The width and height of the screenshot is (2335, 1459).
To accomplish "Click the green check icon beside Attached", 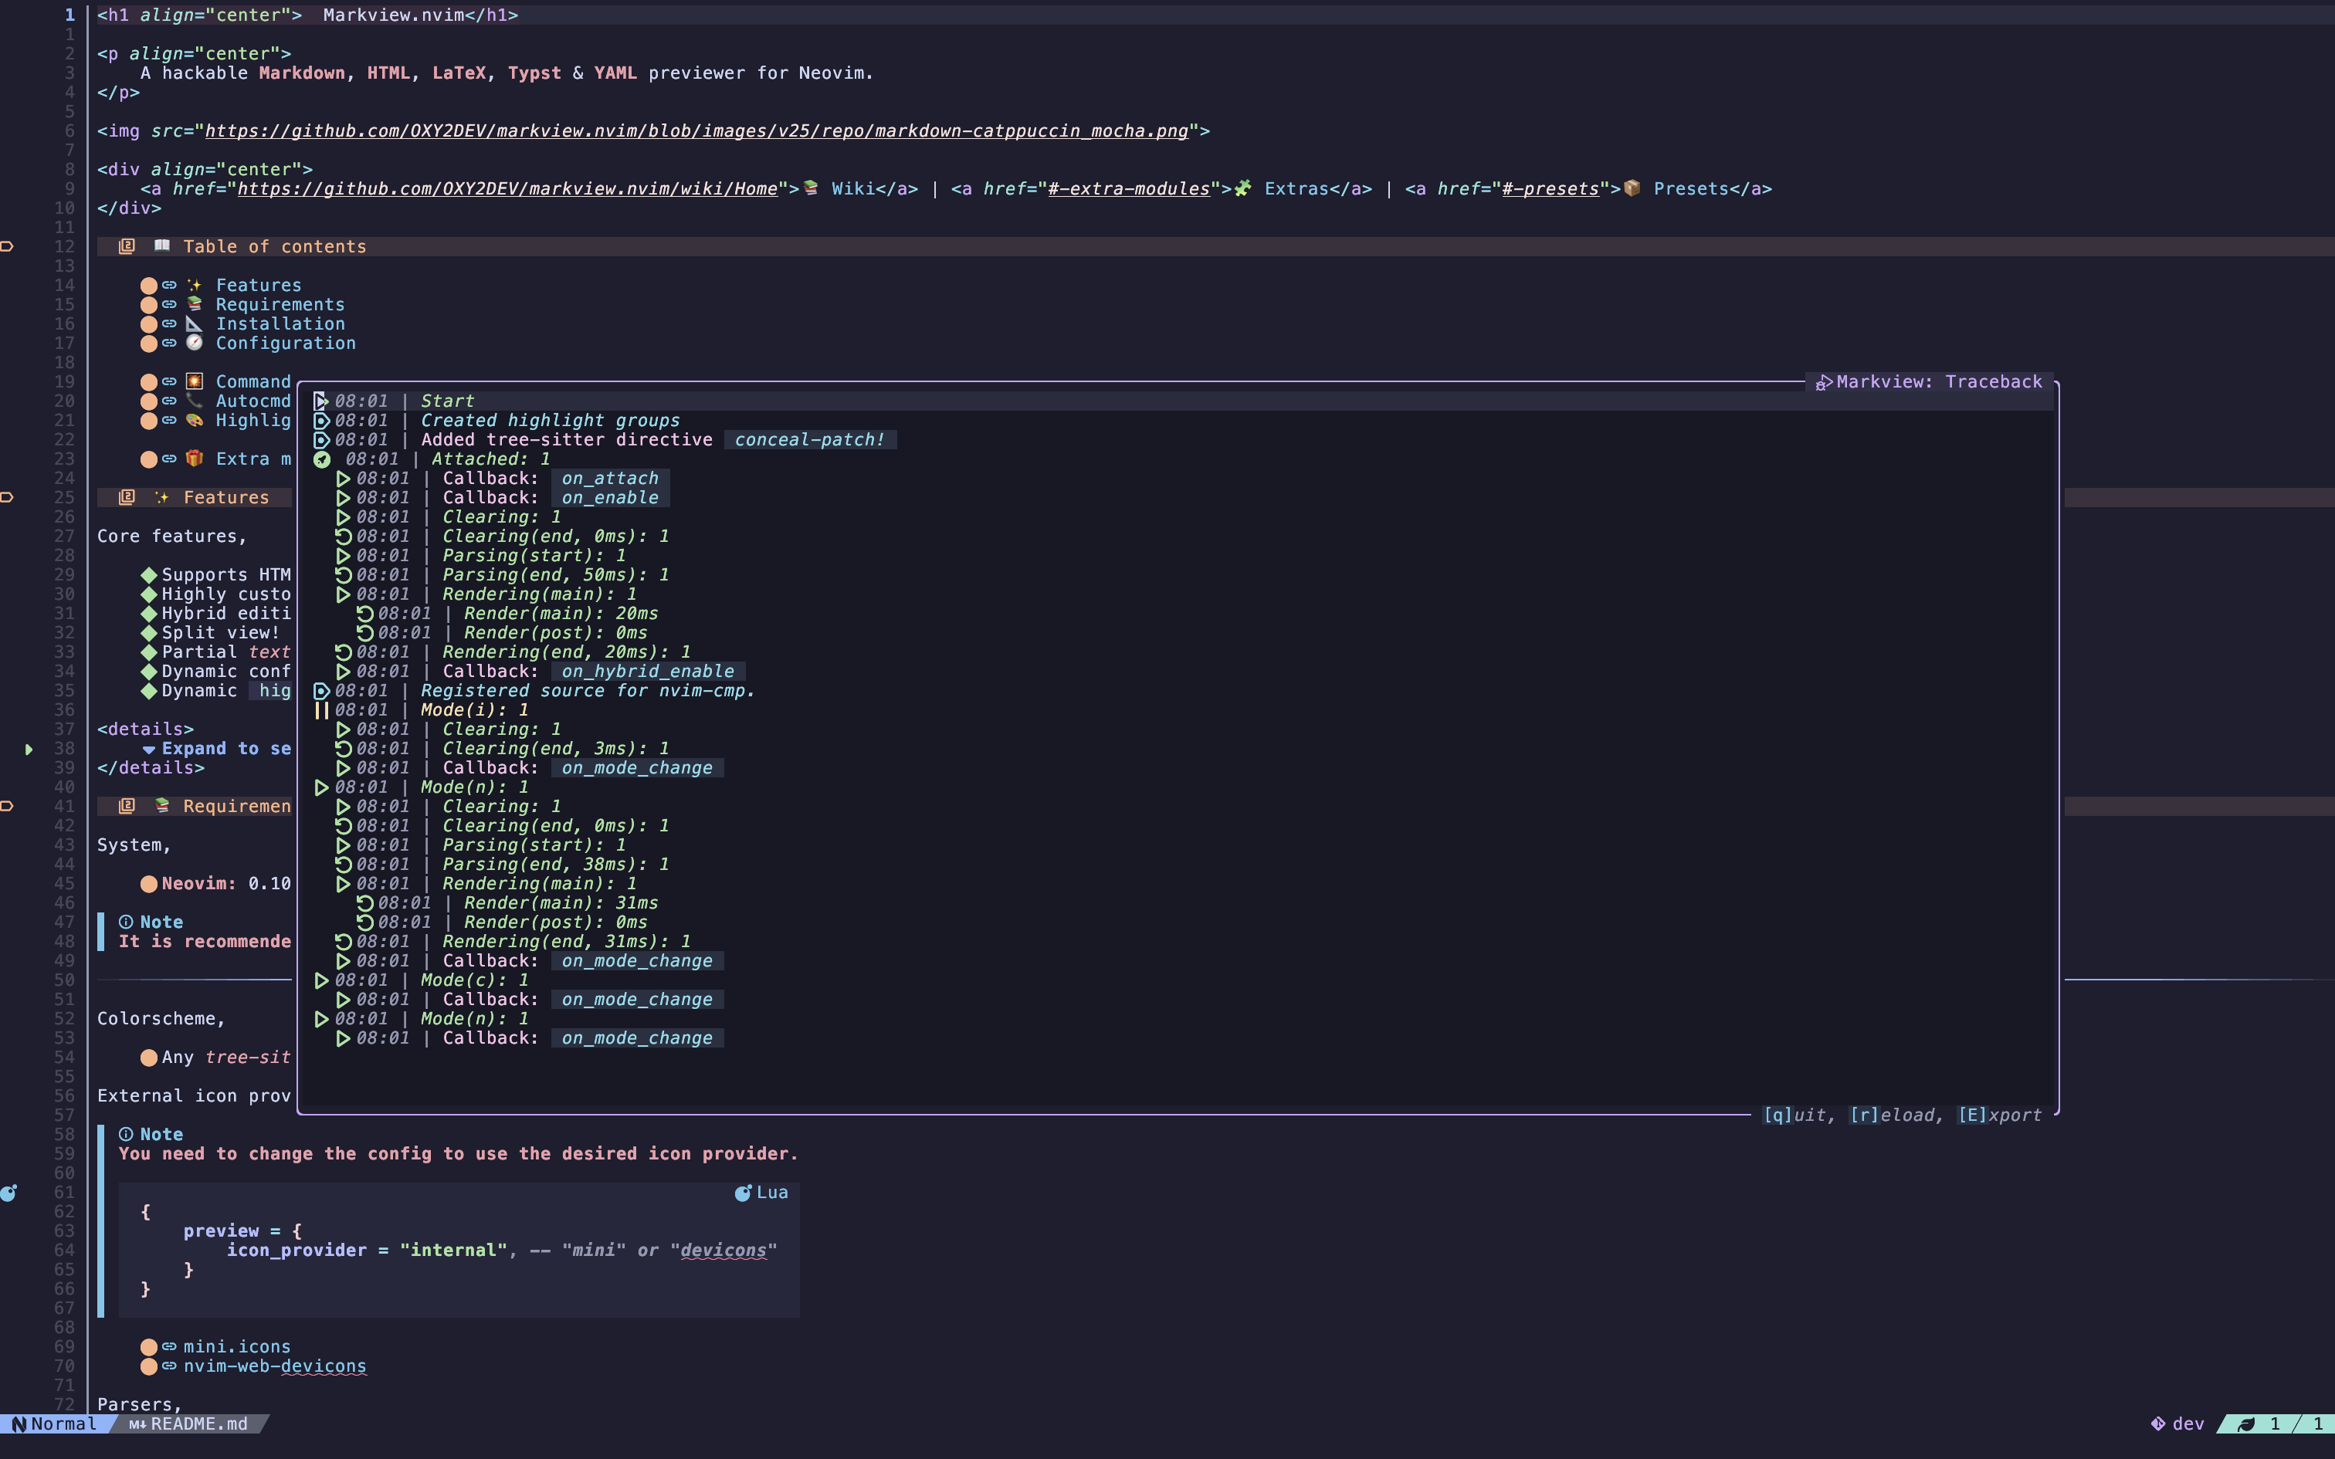I will tap(322, 459).
